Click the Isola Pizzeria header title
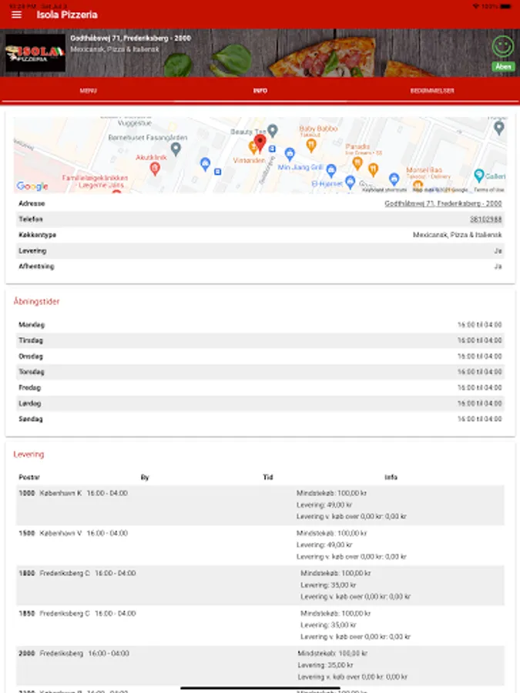The width and height of the screenshot is (520, 693). 67,15
